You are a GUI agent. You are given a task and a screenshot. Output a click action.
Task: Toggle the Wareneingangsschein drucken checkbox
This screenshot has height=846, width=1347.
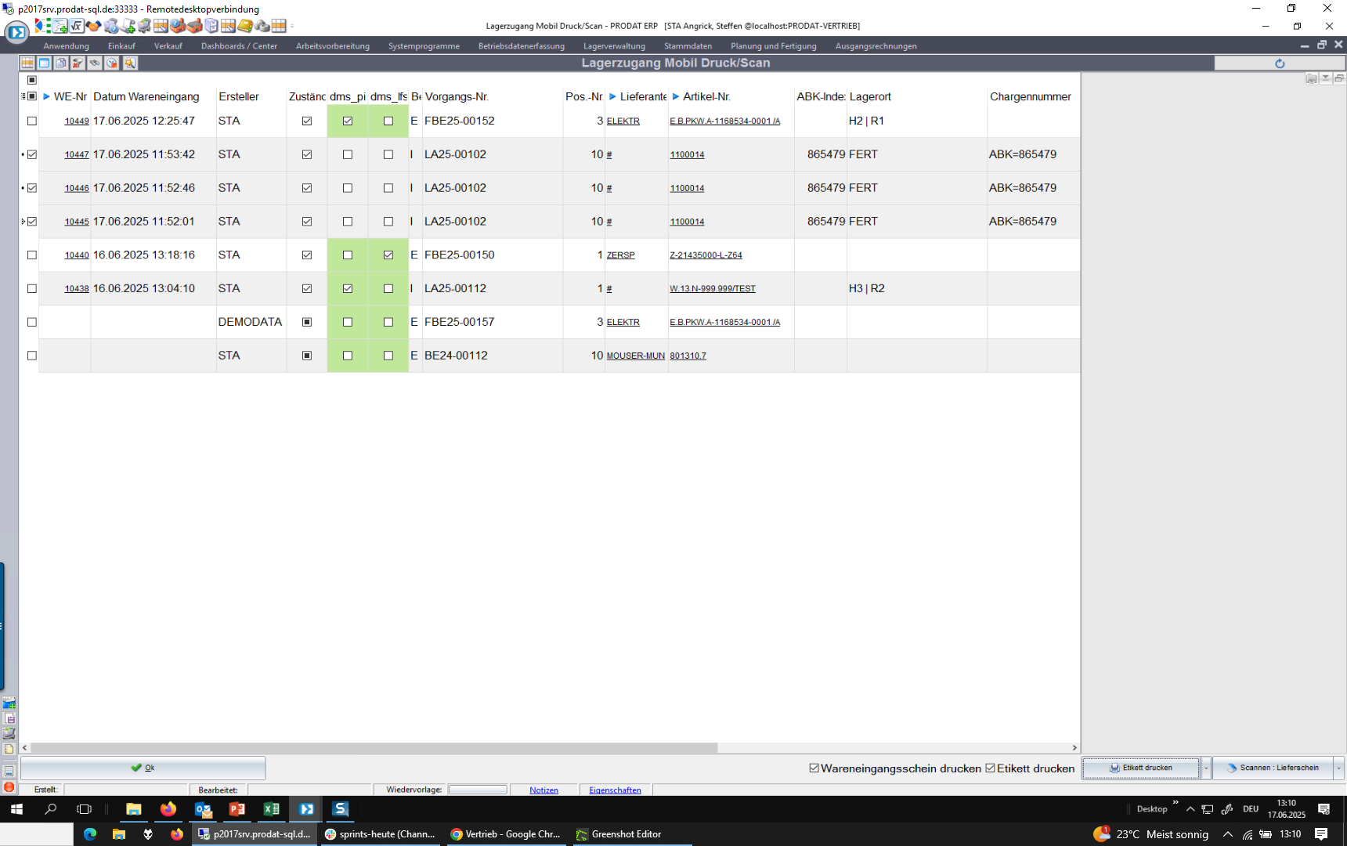point(814,768)
